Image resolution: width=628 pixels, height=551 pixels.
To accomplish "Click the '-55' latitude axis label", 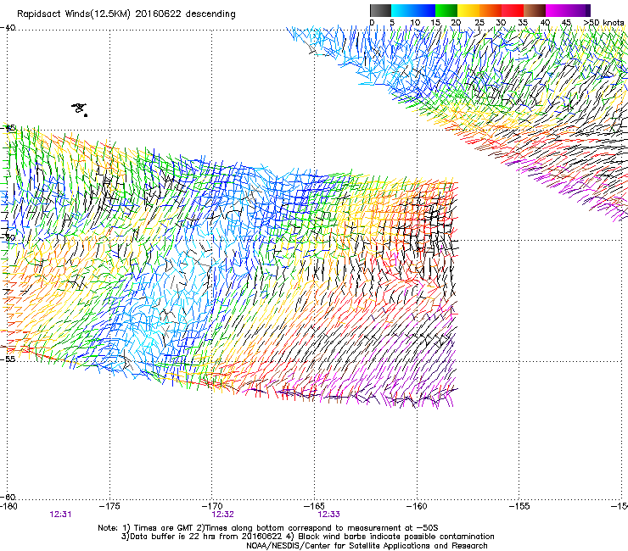I will 8,359.
